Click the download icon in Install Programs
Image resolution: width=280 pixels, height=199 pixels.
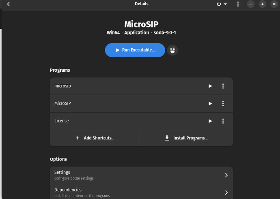coord(167,138)
